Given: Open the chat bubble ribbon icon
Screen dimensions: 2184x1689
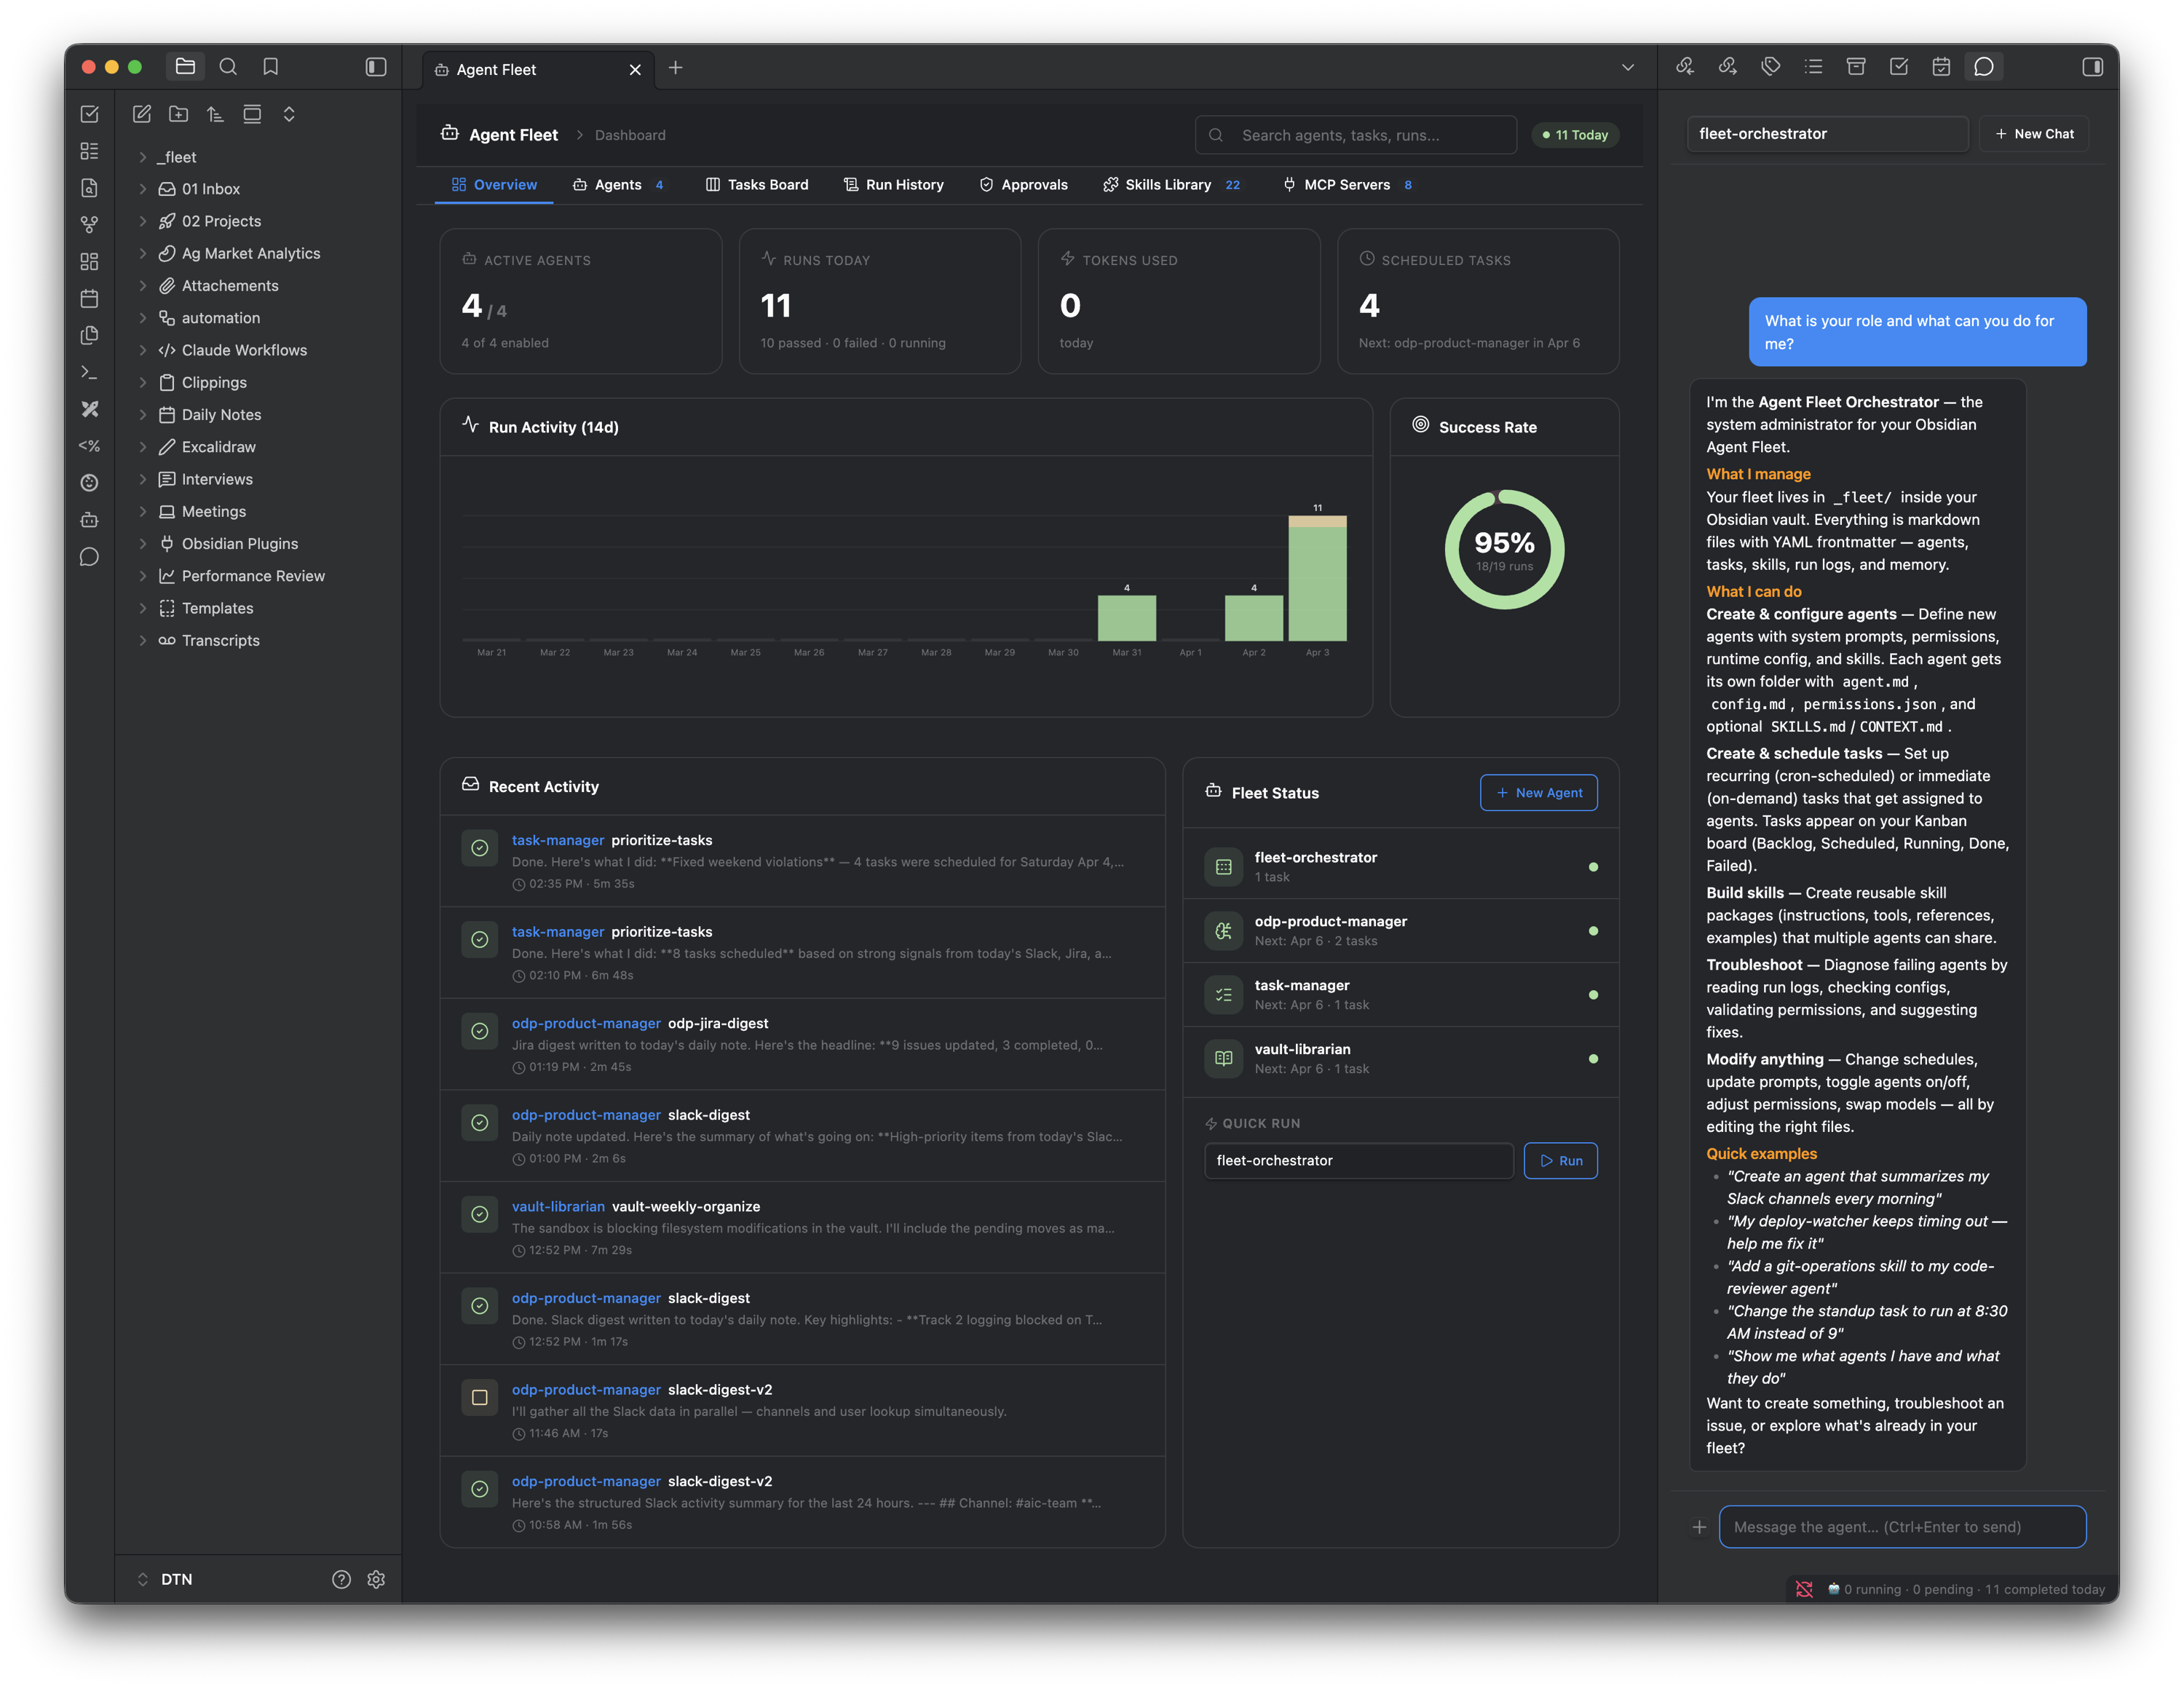Looking at the screenshot, I should click(x=89, y=557).
